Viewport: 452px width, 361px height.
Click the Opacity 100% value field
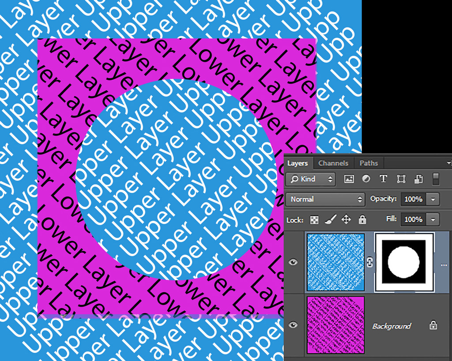413,199
